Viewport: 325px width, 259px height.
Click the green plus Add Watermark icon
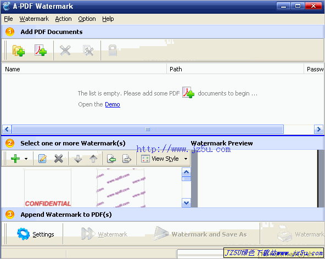[15, 159]
